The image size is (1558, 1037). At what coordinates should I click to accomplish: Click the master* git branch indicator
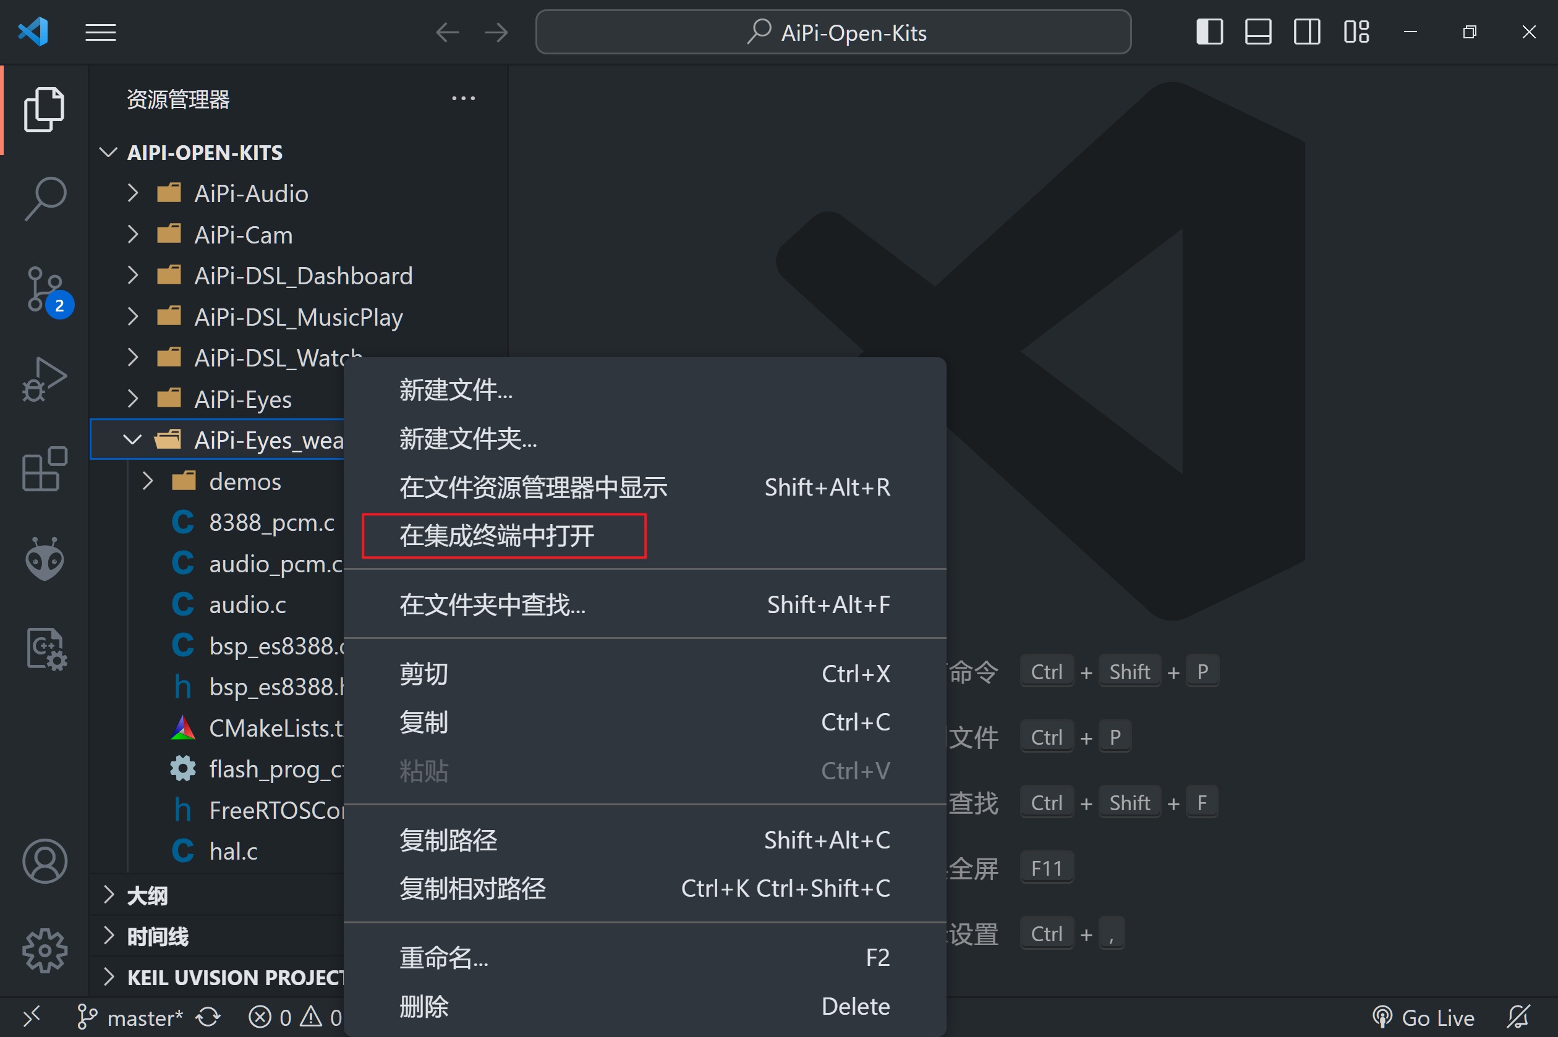click(130, 1017)
